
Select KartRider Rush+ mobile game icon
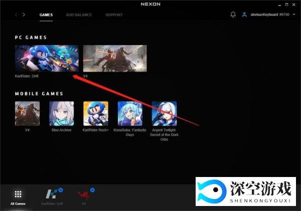click(96, 113)
